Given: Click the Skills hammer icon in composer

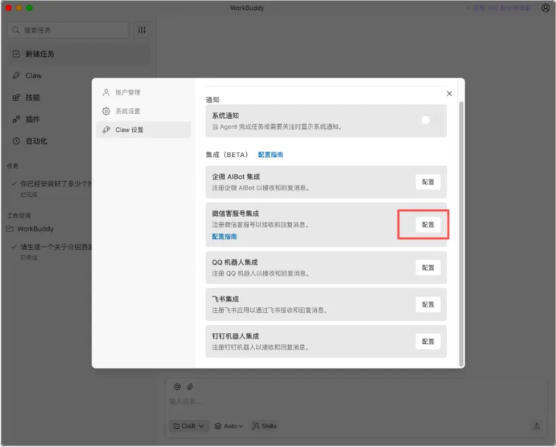Looking at the screenshot, I should pyautogui.click(x=256, y=426).
